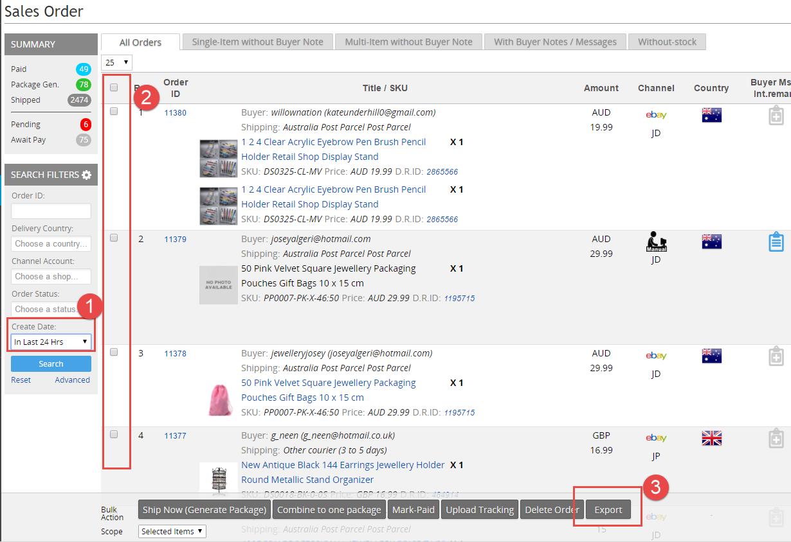
Task: Tick checkbox for order 11377
Action: tap(114, 434)
